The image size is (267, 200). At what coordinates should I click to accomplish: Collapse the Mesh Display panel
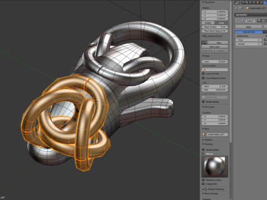pos(203,193)
